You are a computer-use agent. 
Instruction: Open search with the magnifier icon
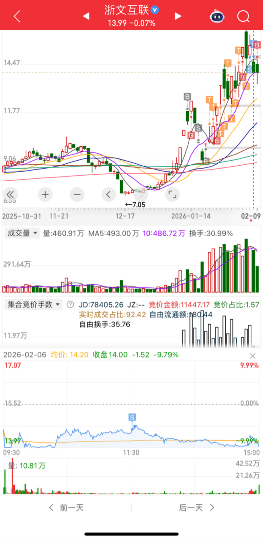tap(243, 16)
